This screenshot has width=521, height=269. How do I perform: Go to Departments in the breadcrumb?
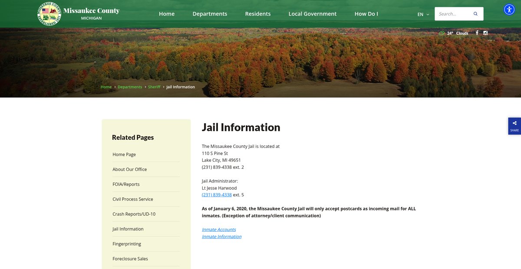click(x=130, y=87)
